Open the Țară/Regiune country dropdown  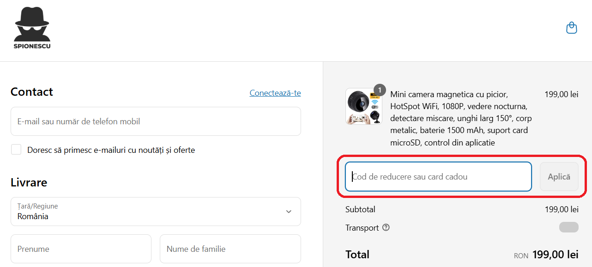tap(156, 212)
